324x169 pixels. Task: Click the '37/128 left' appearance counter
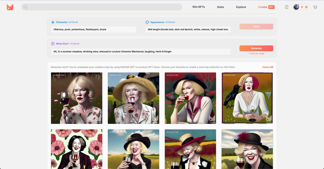point(170,22)
